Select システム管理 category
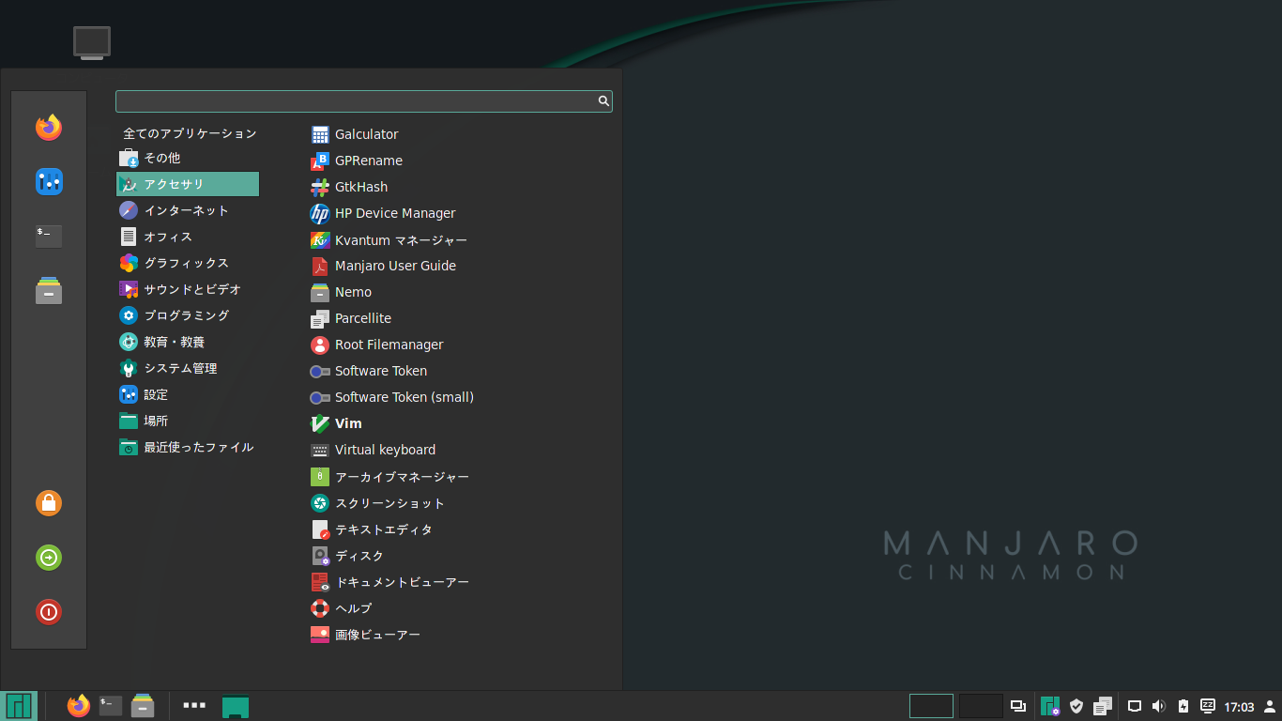 (188, 368)
